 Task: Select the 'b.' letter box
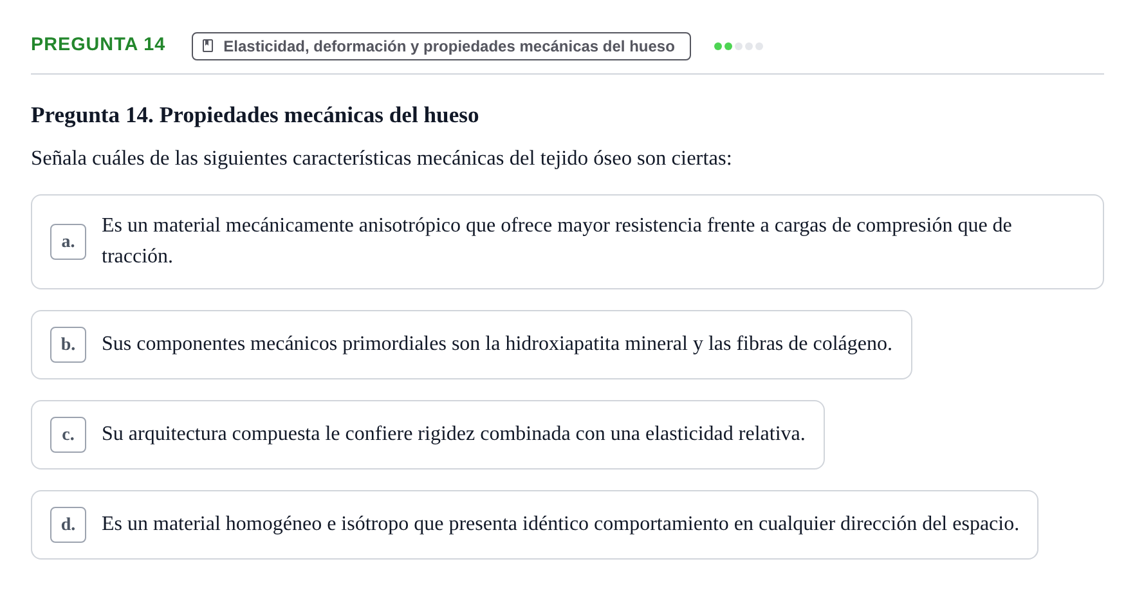[68, 345]
